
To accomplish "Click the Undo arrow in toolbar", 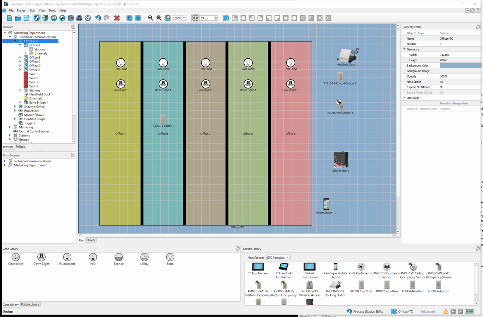I will (98, 18).
